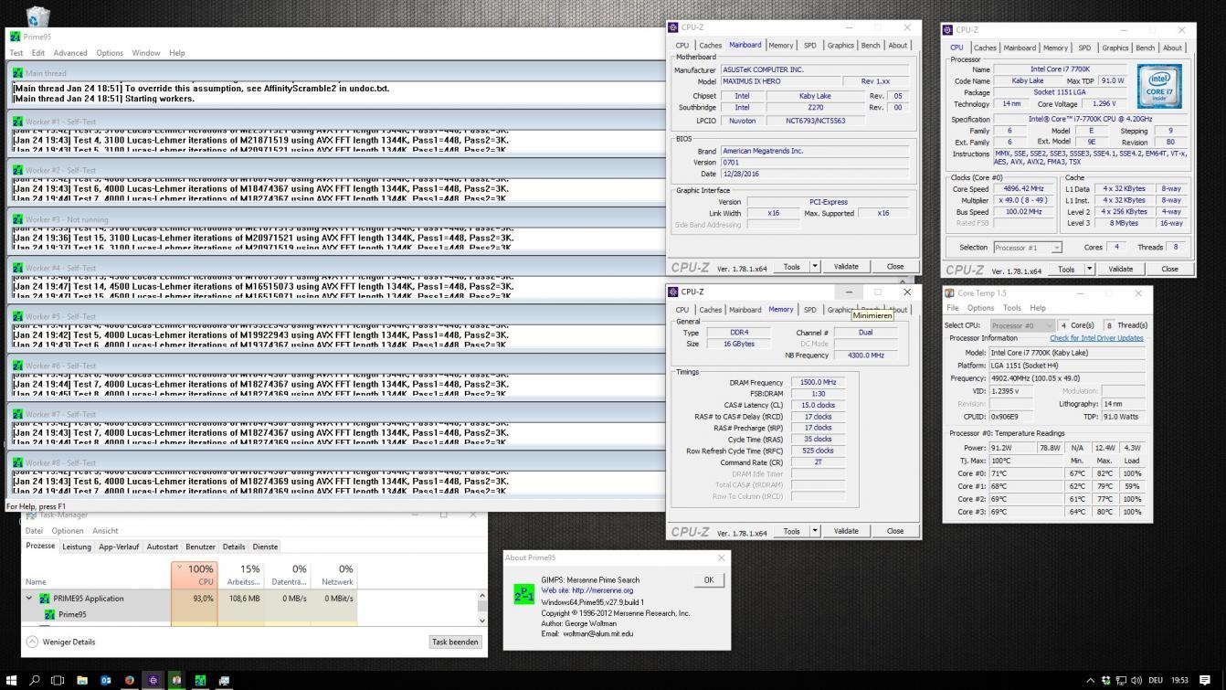1226x690 pixels.
Task: Click the DEU input language indicator
Action: pos(1157,680)
